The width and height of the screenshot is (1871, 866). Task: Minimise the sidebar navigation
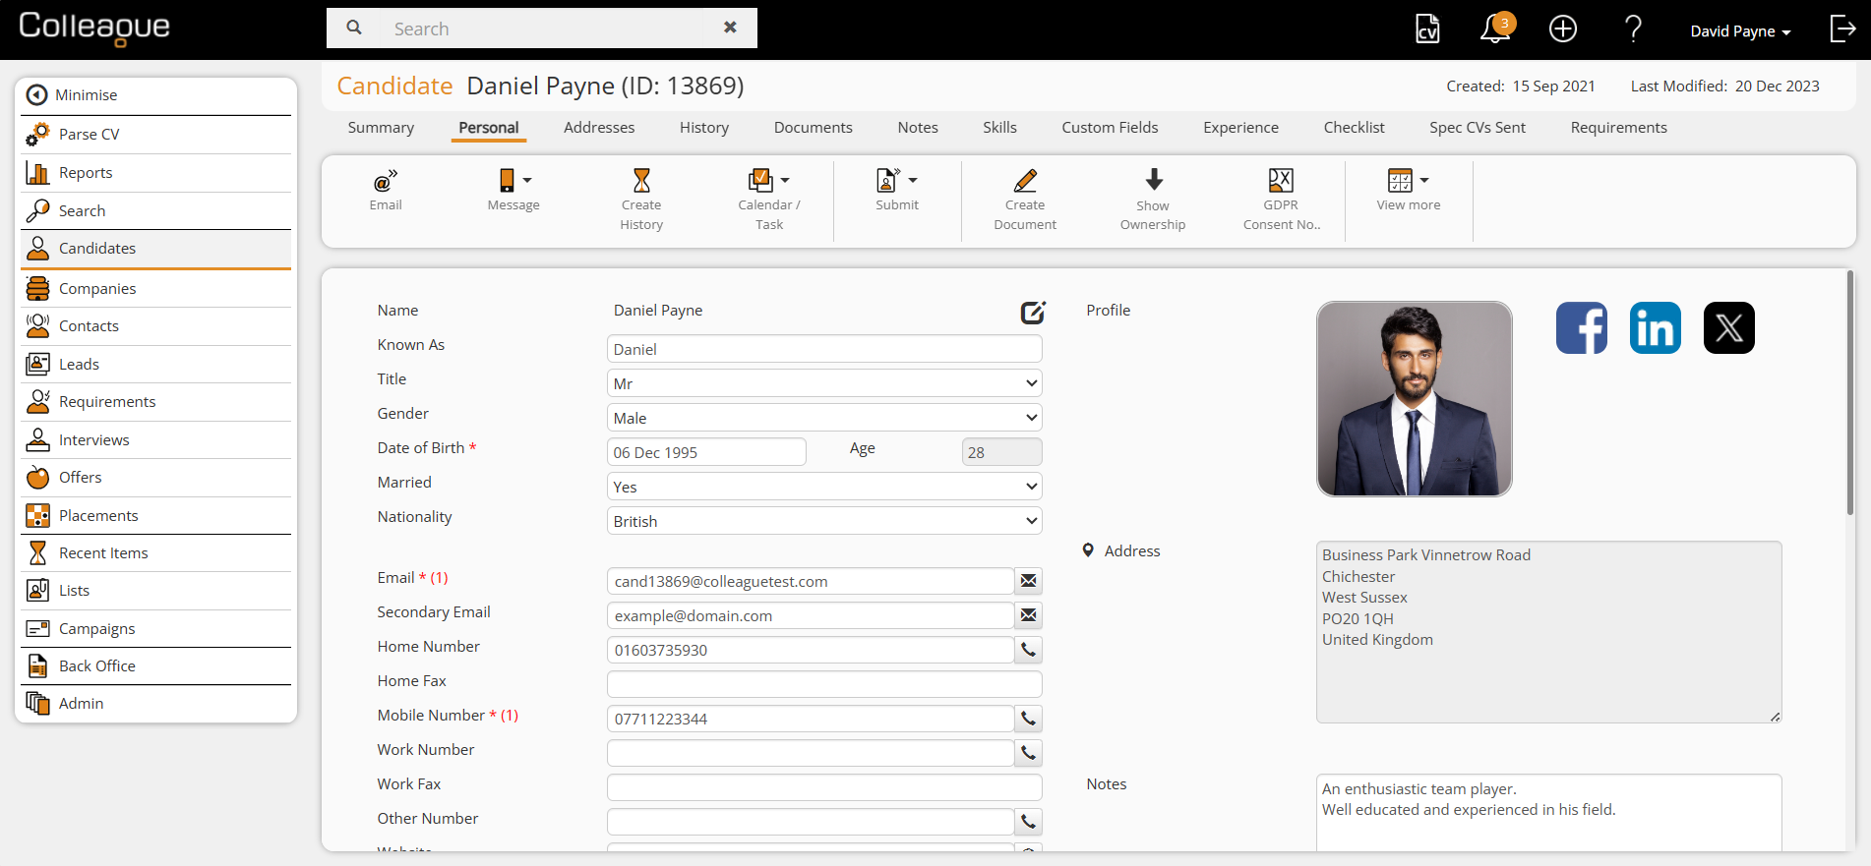pyautogui.click(x=86, y=95)
